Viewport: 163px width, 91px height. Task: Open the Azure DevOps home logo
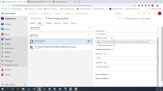8,13
